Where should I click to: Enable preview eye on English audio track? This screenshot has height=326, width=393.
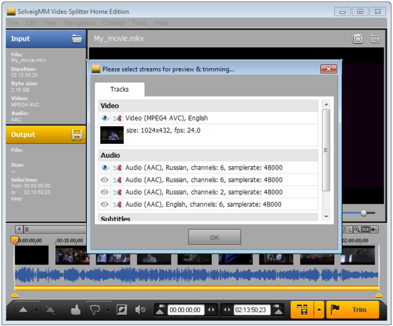click(105, 204)
